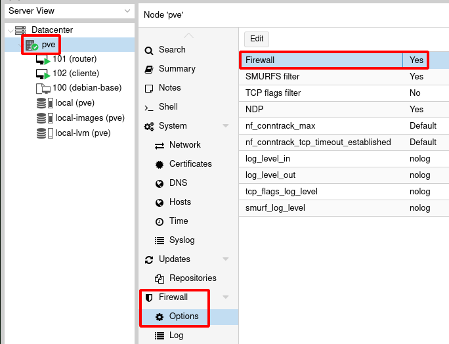This screenshot has height=344, width=449.
Task: Open the Summary menu item
Action: pyautogui.click(x=177, y=69)
